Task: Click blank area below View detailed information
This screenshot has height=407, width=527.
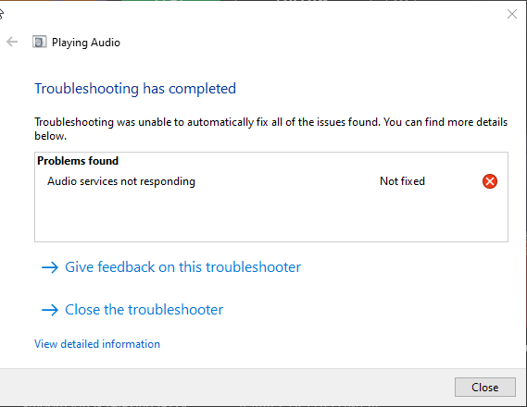Action: [262, 360]
